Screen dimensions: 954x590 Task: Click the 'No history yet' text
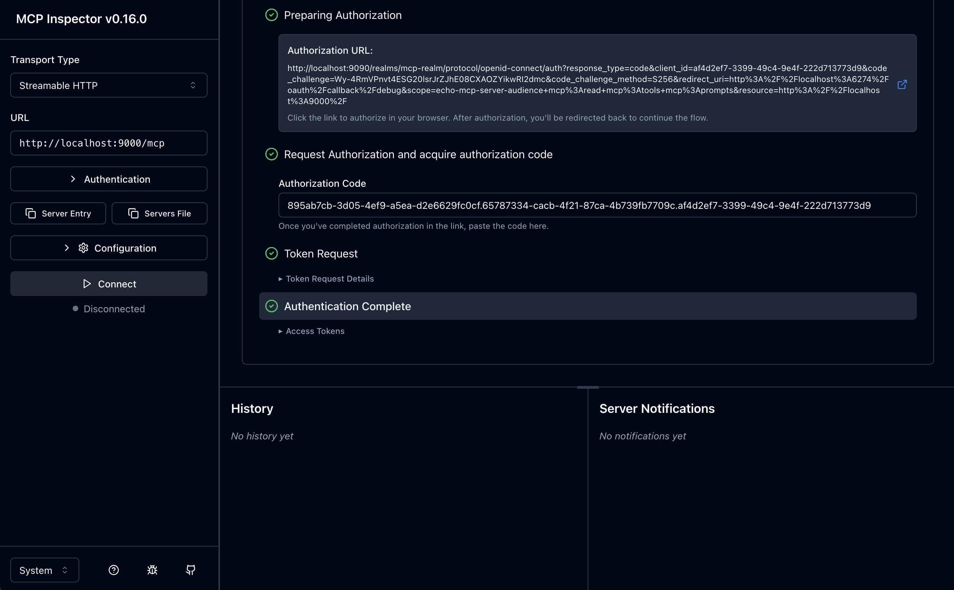click(262, 436)
